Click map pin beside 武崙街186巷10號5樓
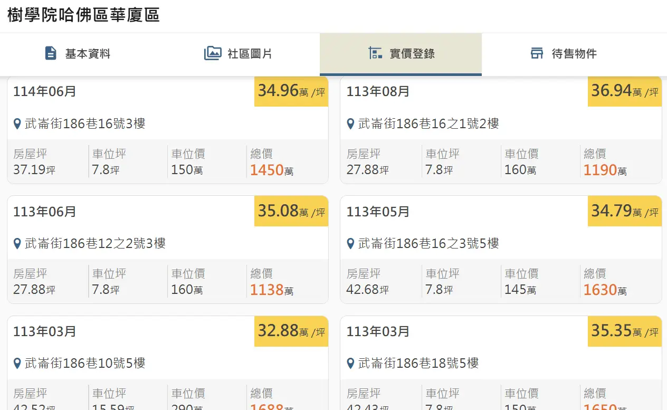The height and width of the screenshot is (410, 667). [17, 364]
